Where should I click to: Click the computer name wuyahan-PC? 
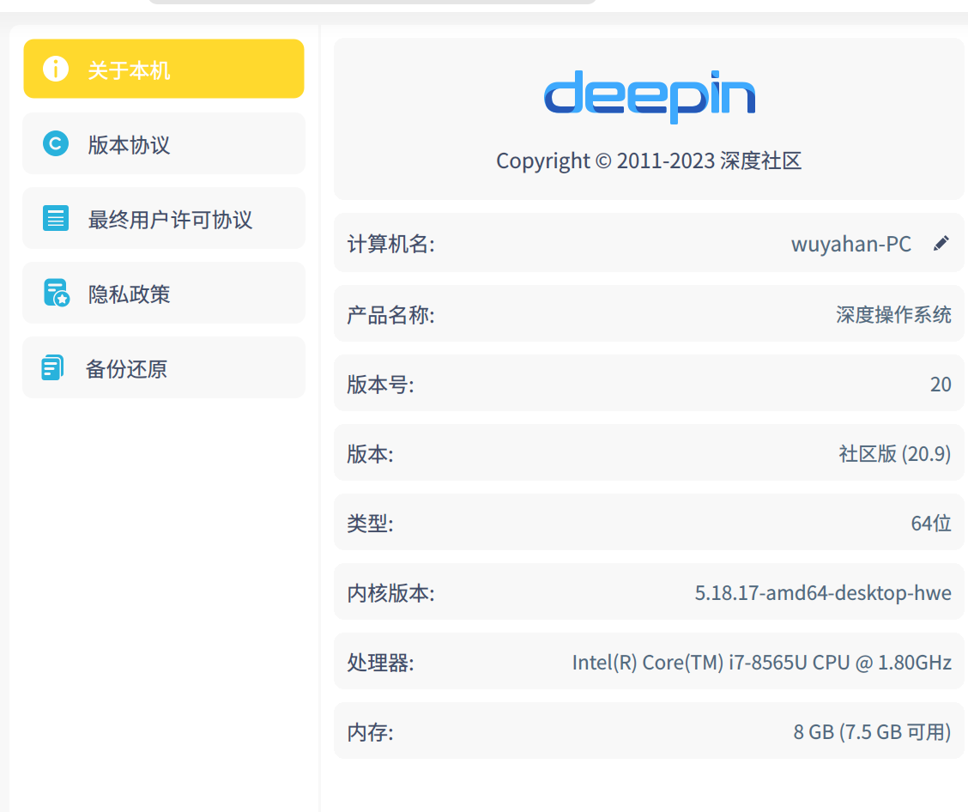click(850, 244)
